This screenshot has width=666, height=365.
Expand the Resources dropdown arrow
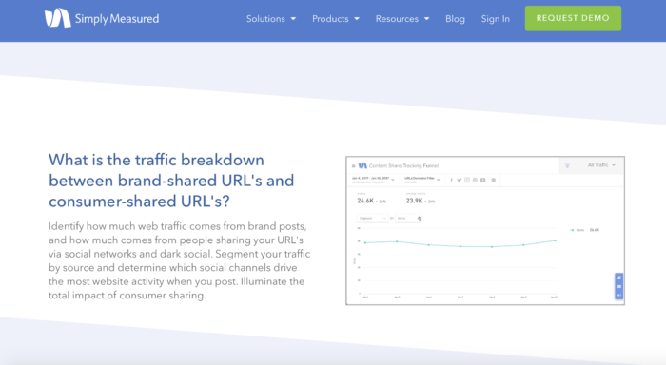tap(426, 19)
